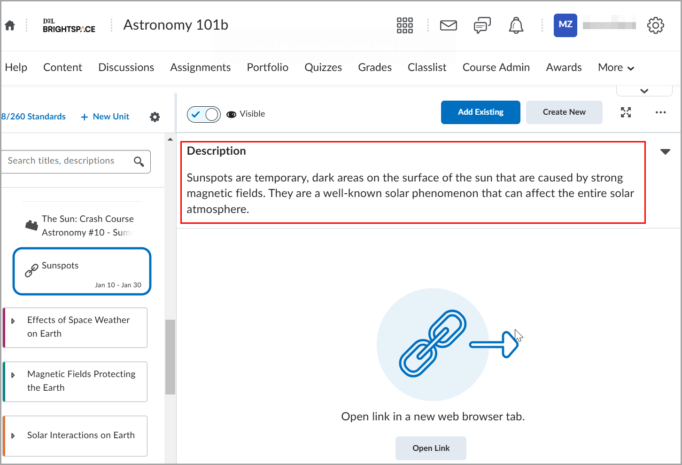682x465 pixels.
Task: Click the Add Existing button
Action: pyautogui.click(x=480, y=112)
